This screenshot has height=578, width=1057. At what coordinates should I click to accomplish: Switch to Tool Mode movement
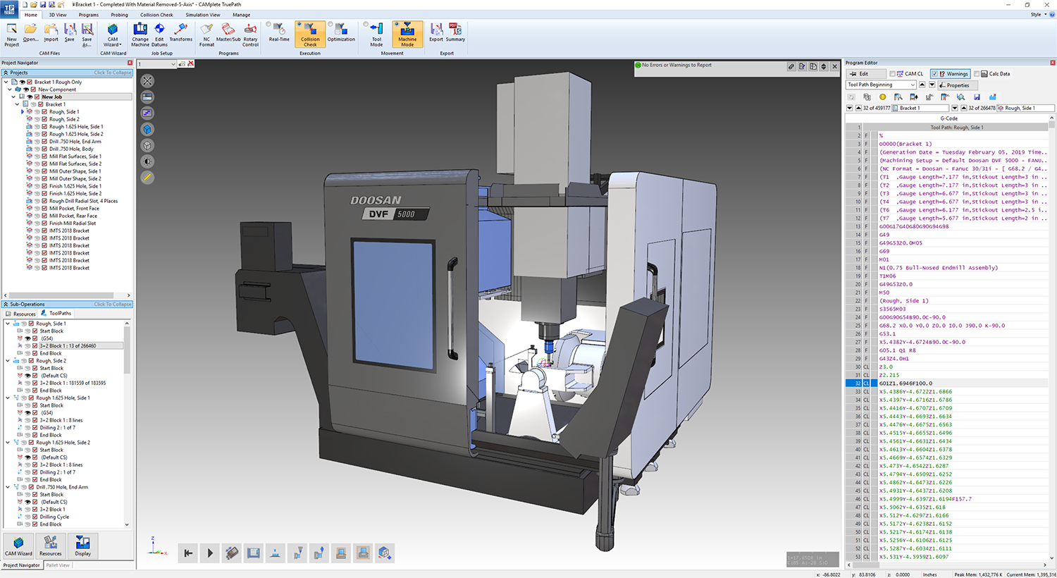tap(376, 34)
